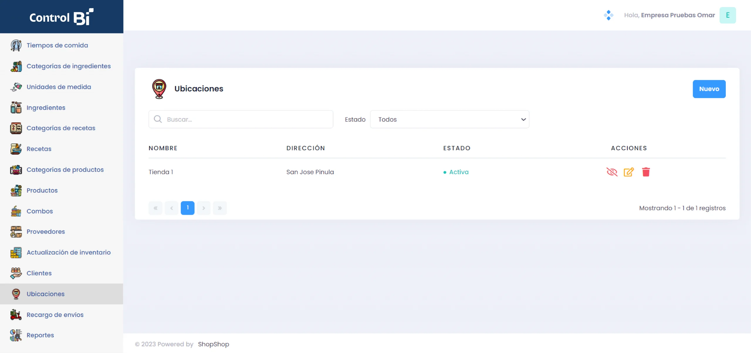Open Tiempos de comida menu item

pos(62,45)
